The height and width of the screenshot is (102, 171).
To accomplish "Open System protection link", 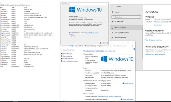I will (x=68, y=59).
